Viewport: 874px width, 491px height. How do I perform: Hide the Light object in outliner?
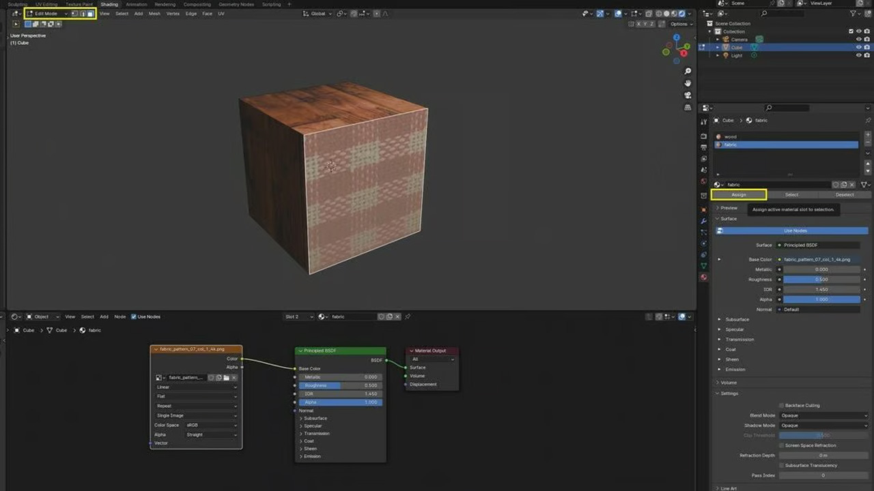click(x=858, y=55)
